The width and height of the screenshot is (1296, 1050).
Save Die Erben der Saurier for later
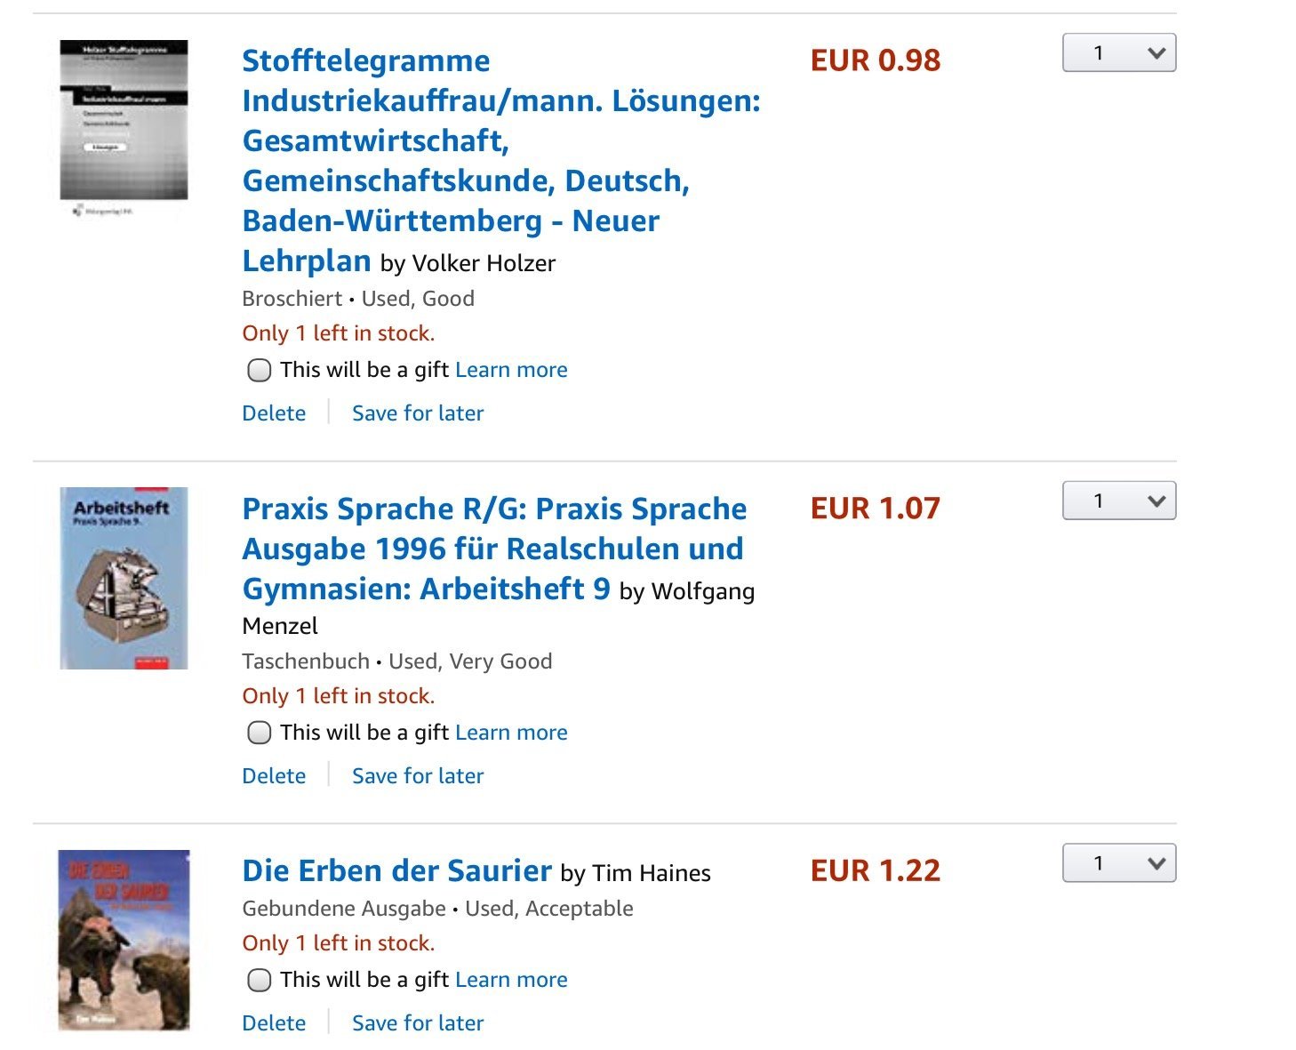click(x=418, y=1023)
